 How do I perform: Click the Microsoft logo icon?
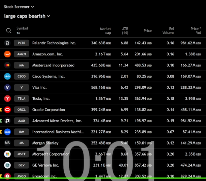pos(7,154)
